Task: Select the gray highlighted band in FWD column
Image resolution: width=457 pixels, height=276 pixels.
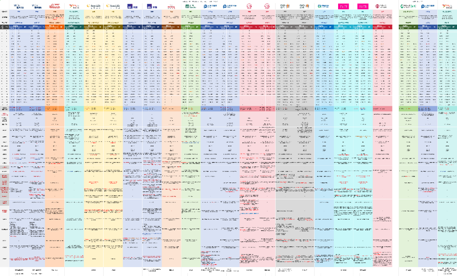Action: pos(295,109)
